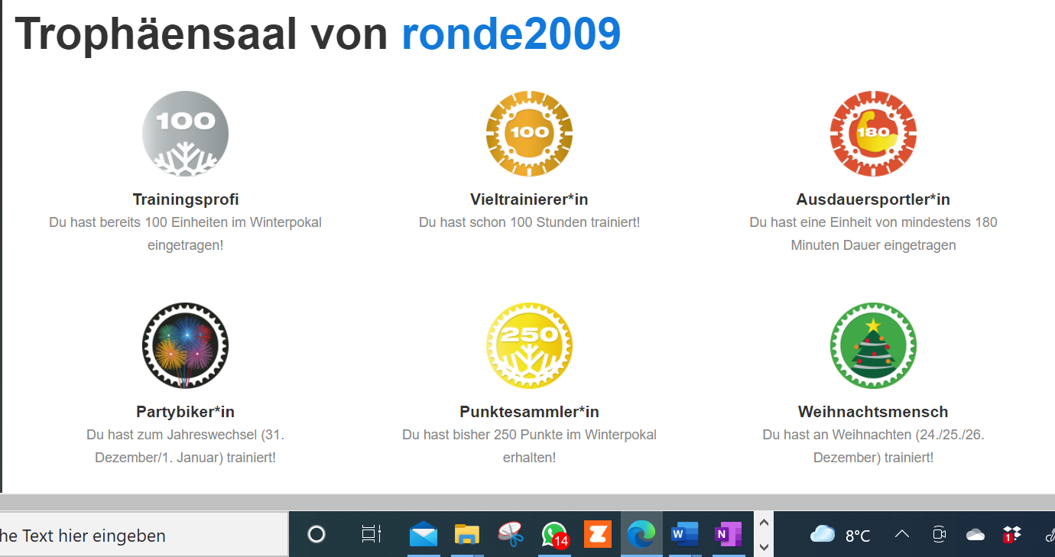Switch to Microsoft Edge in taskbar
This screenshot has width=1055, height=557.
click(641, 535)
